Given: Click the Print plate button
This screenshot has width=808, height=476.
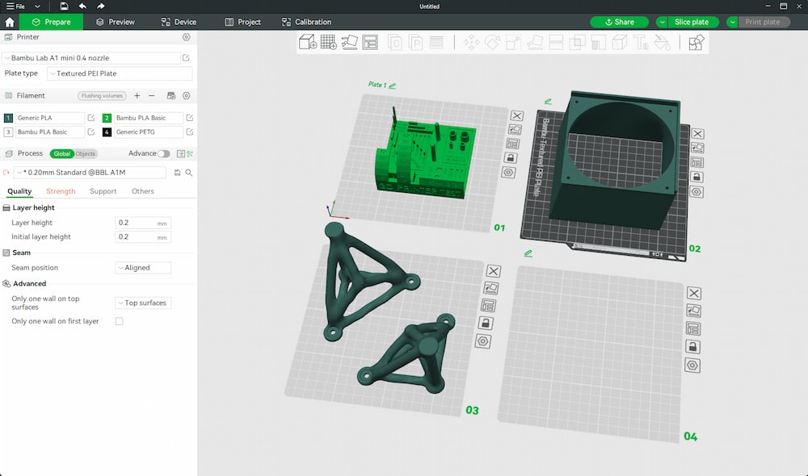Looking at the screenshot, I should pos(762,22).
